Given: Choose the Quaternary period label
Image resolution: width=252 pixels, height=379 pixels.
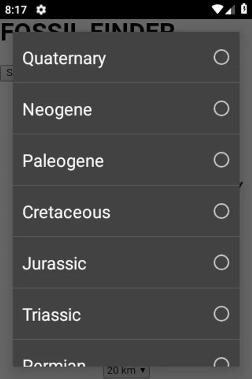Looking at the screenshot, I should pos(64,58).
